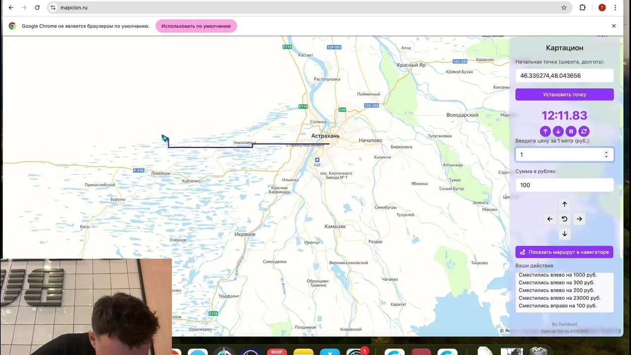Click the Красный Яр label on map
This screenshot has width=631, height=355.
(x=411, y=65)
